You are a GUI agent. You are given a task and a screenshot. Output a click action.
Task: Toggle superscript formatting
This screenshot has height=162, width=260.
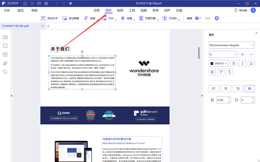pyautogui.click(x=221, y=72)
